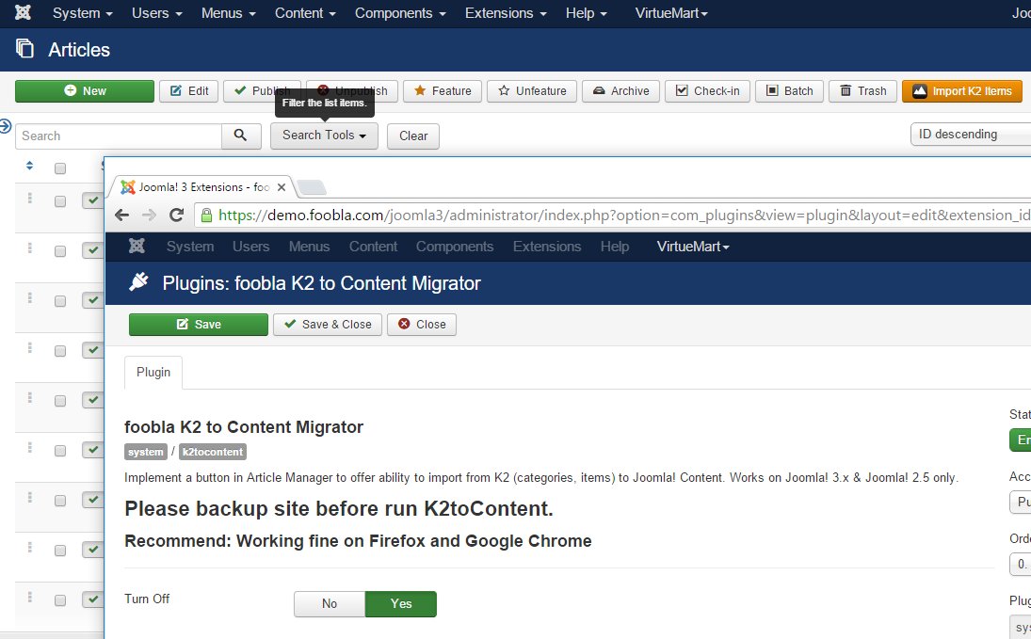Click Help in inner window menu
Image resolution: width=1031 pixels, height=639 pixels.
pyautogui.click(x=614, y=247)
